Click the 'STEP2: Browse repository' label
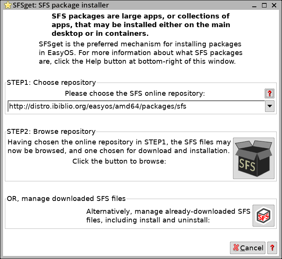This screenshot has height=259, width=282. (51, 132)
